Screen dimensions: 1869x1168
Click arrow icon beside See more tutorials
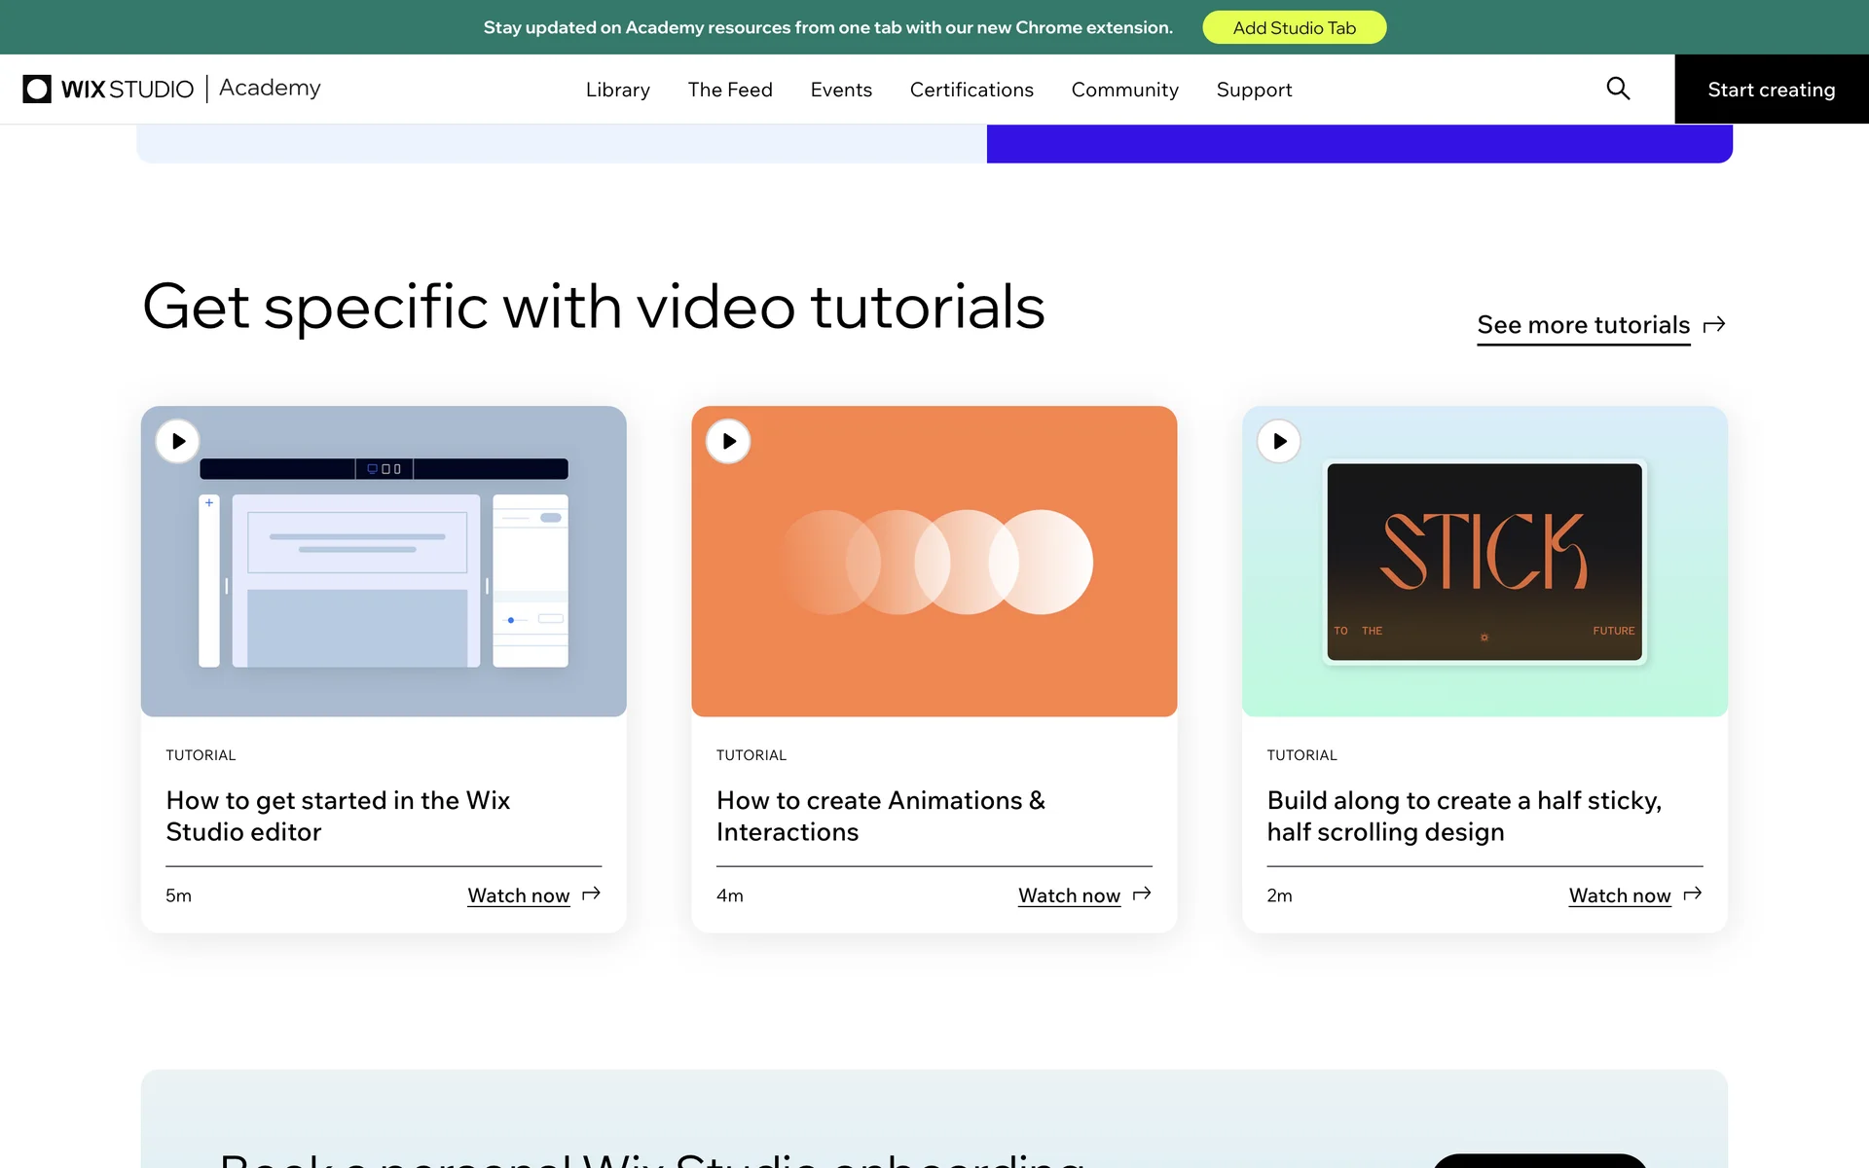1714,325
